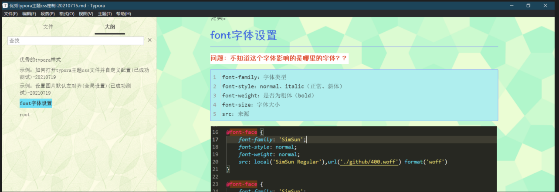The width and height of the screenshot is (559, 192).
Task: Close the Typora window
Action: pyautogui.click(x=545, y=6)
